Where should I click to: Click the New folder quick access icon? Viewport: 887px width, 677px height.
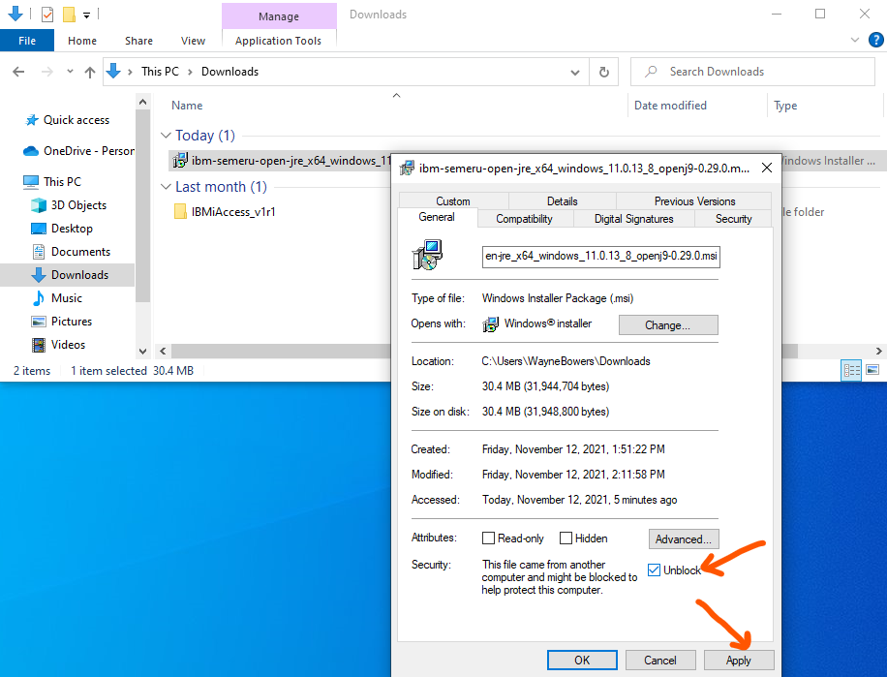(69, 15)
